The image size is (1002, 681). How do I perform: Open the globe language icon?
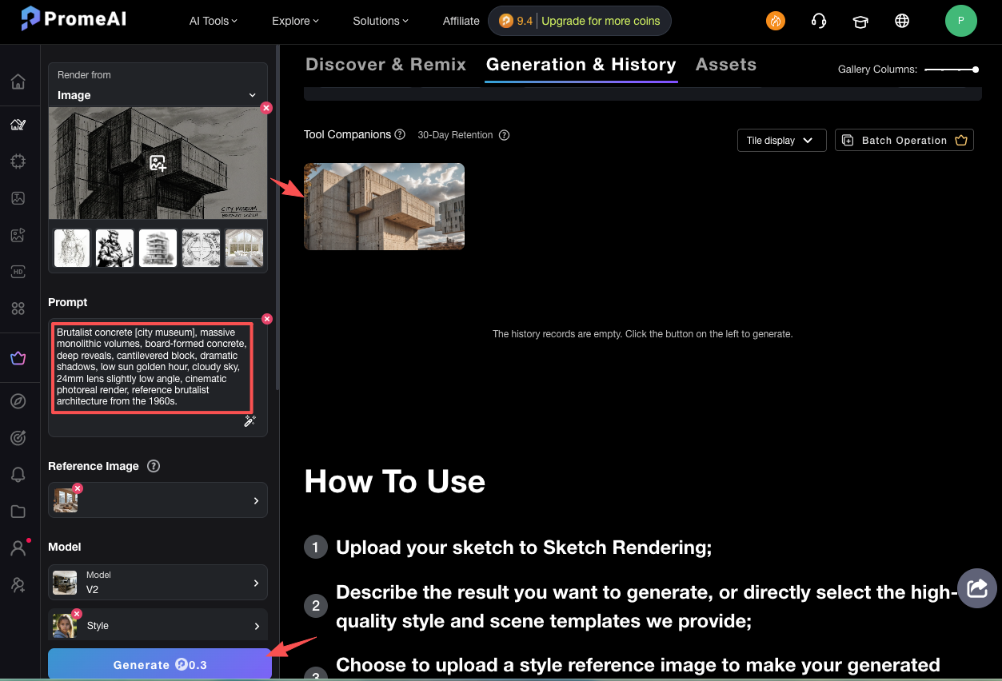click(902, 21)
